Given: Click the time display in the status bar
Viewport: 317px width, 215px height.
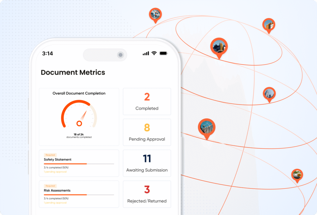Looking at the screenshot, I should pos(48,53).
